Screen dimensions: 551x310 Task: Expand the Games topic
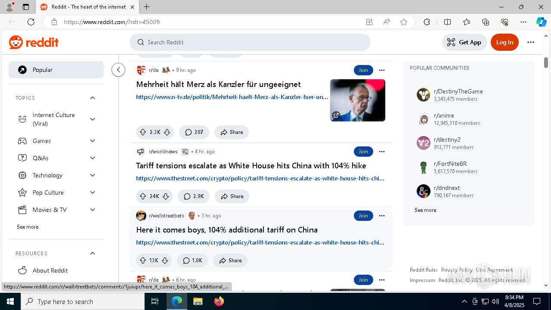click(x=93, y=141)
